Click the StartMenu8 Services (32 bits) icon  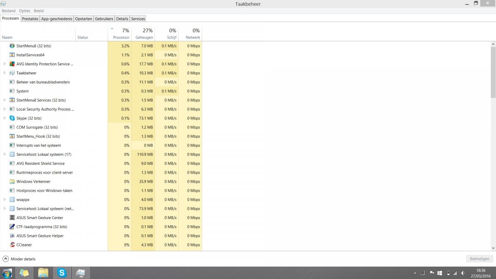point(12,100)
